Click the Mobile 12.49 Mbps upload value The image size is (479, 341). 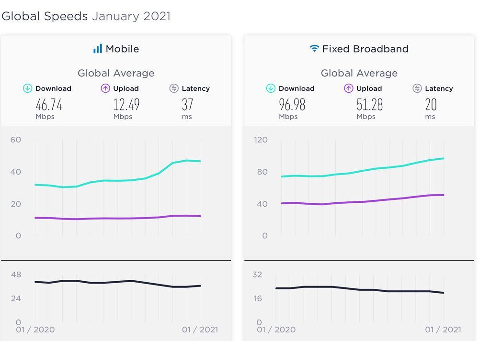tap(127, 105)
